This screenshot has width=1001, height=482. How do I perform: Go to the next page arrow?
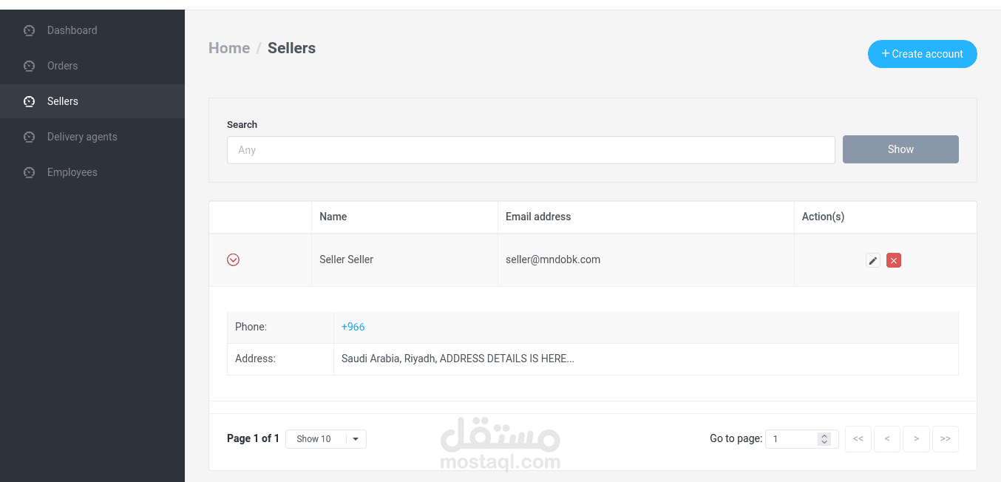click(916, 439)
